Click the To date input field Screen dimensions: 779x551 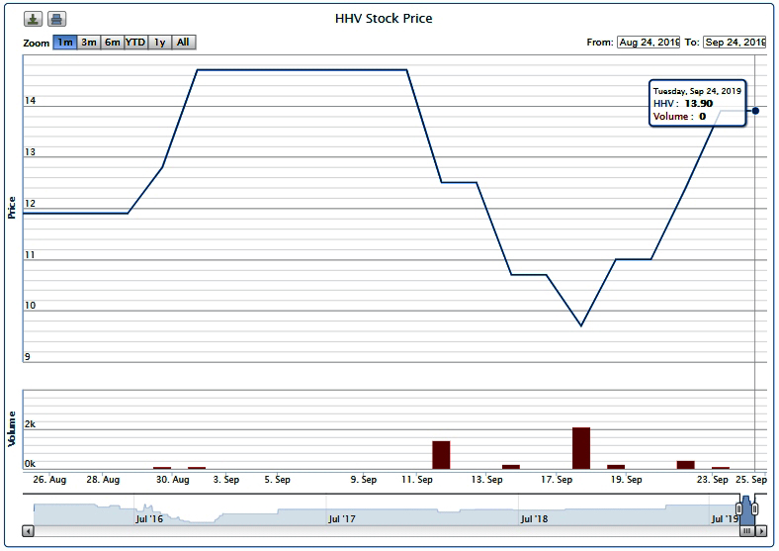[735, 43]
